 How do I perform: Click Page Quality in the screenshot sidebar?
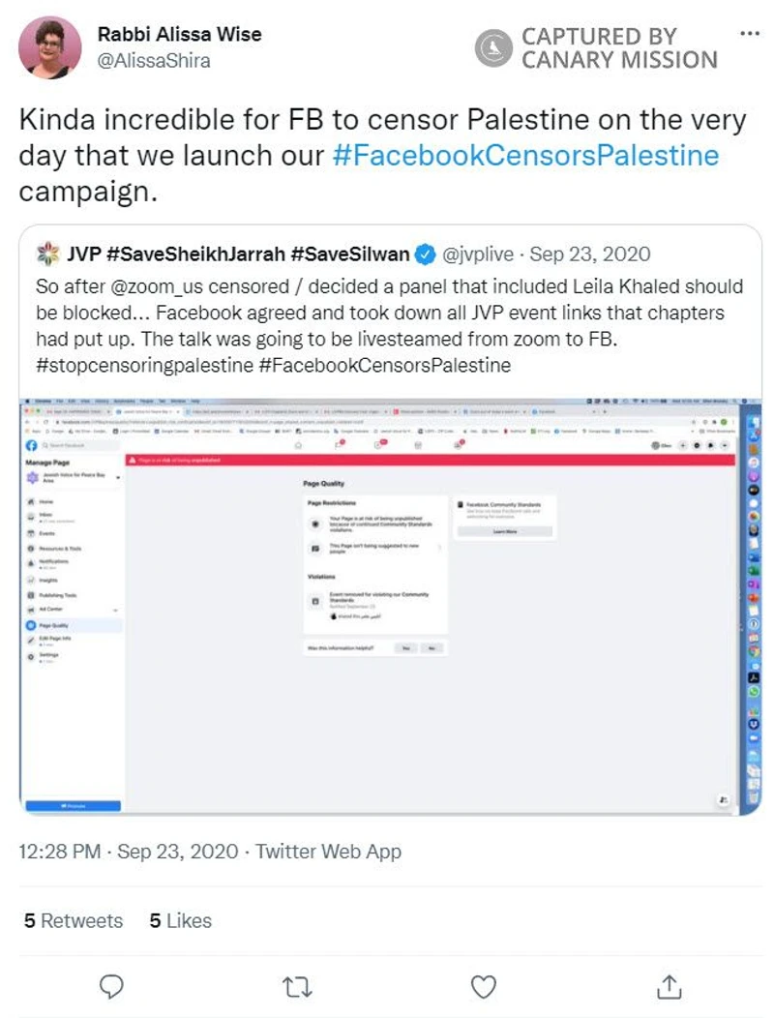53,625
